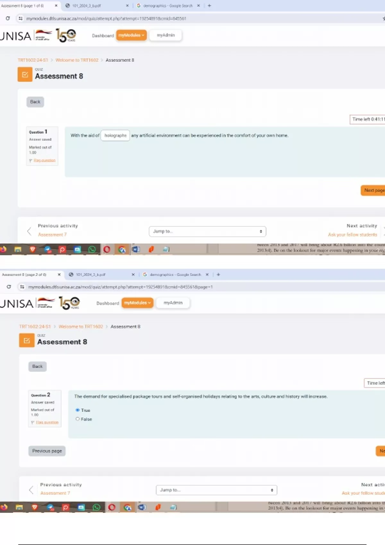The width and height of the screenshot is (385, 545).
Task: Open myModules menu on the Question 2 page
Action: 137,303
